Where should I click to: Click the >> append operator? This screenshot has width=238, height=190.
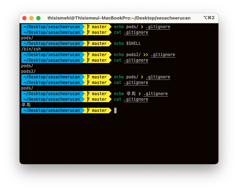click(x=146, y=55)
